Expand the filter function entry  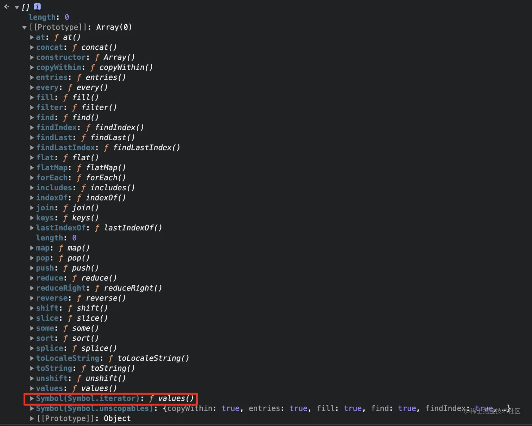tap(32, 107)
